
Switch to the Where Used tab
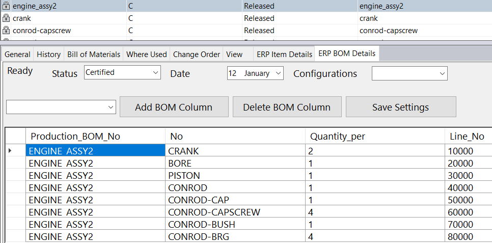(x=146, y=55)
